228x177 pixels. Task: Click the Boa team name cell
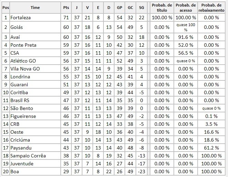point(35,172)
